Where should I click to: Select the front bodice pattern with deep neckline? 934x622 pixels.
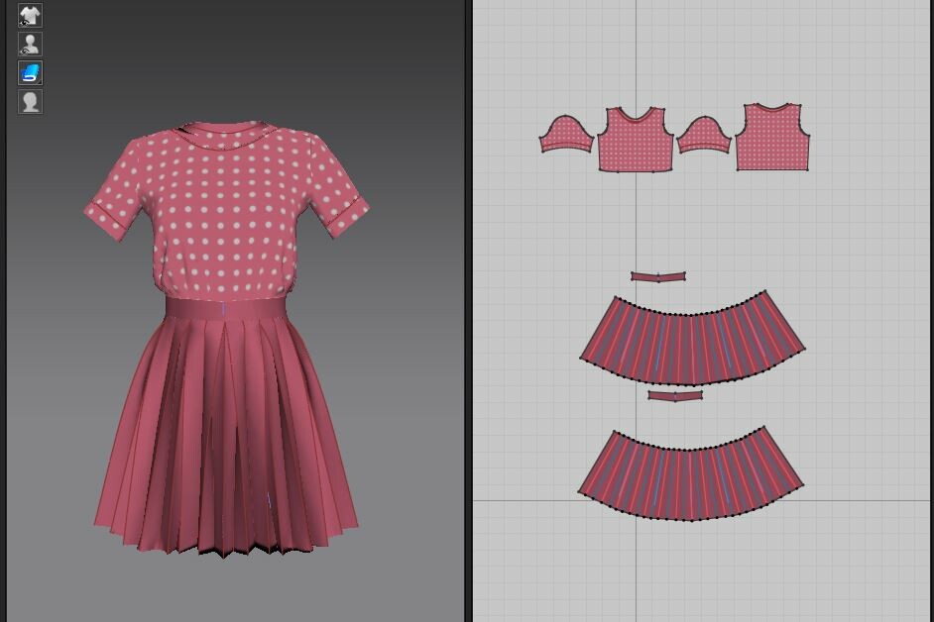point(635,141)
